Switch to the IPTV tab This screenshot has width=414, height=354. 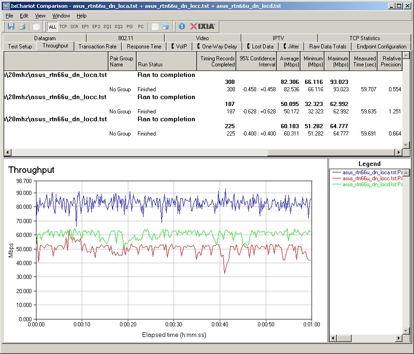coord(278,38)
